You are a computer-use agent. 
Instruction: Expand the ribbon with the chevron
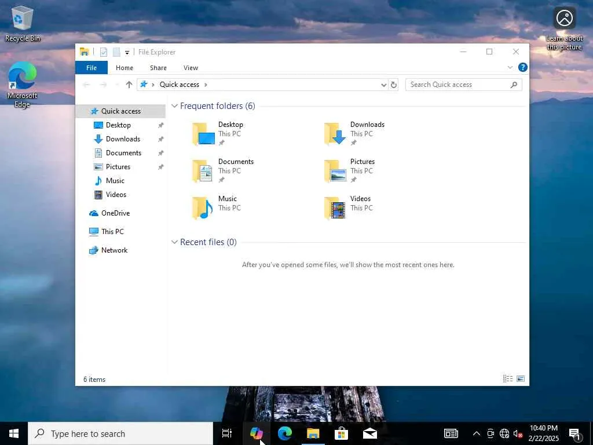[510, 67]
